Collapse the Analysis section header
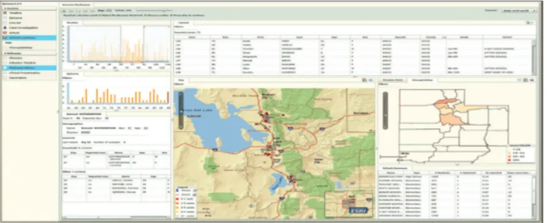The width and height of the screenshot is (547, 223). (29, 8)
